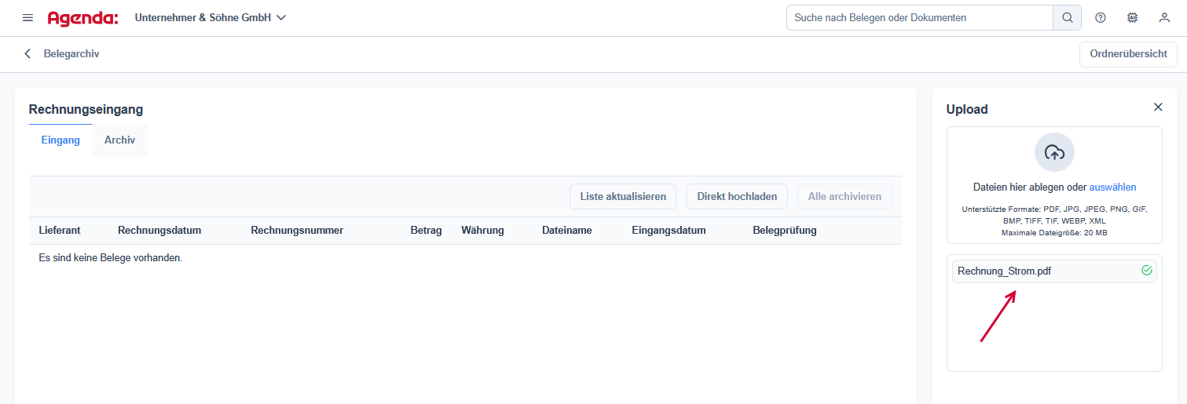Image resolution: width=1187 pixels, height=404 pixels.
Task: Click the search magnifier icon
Action: coord(1067,18)
